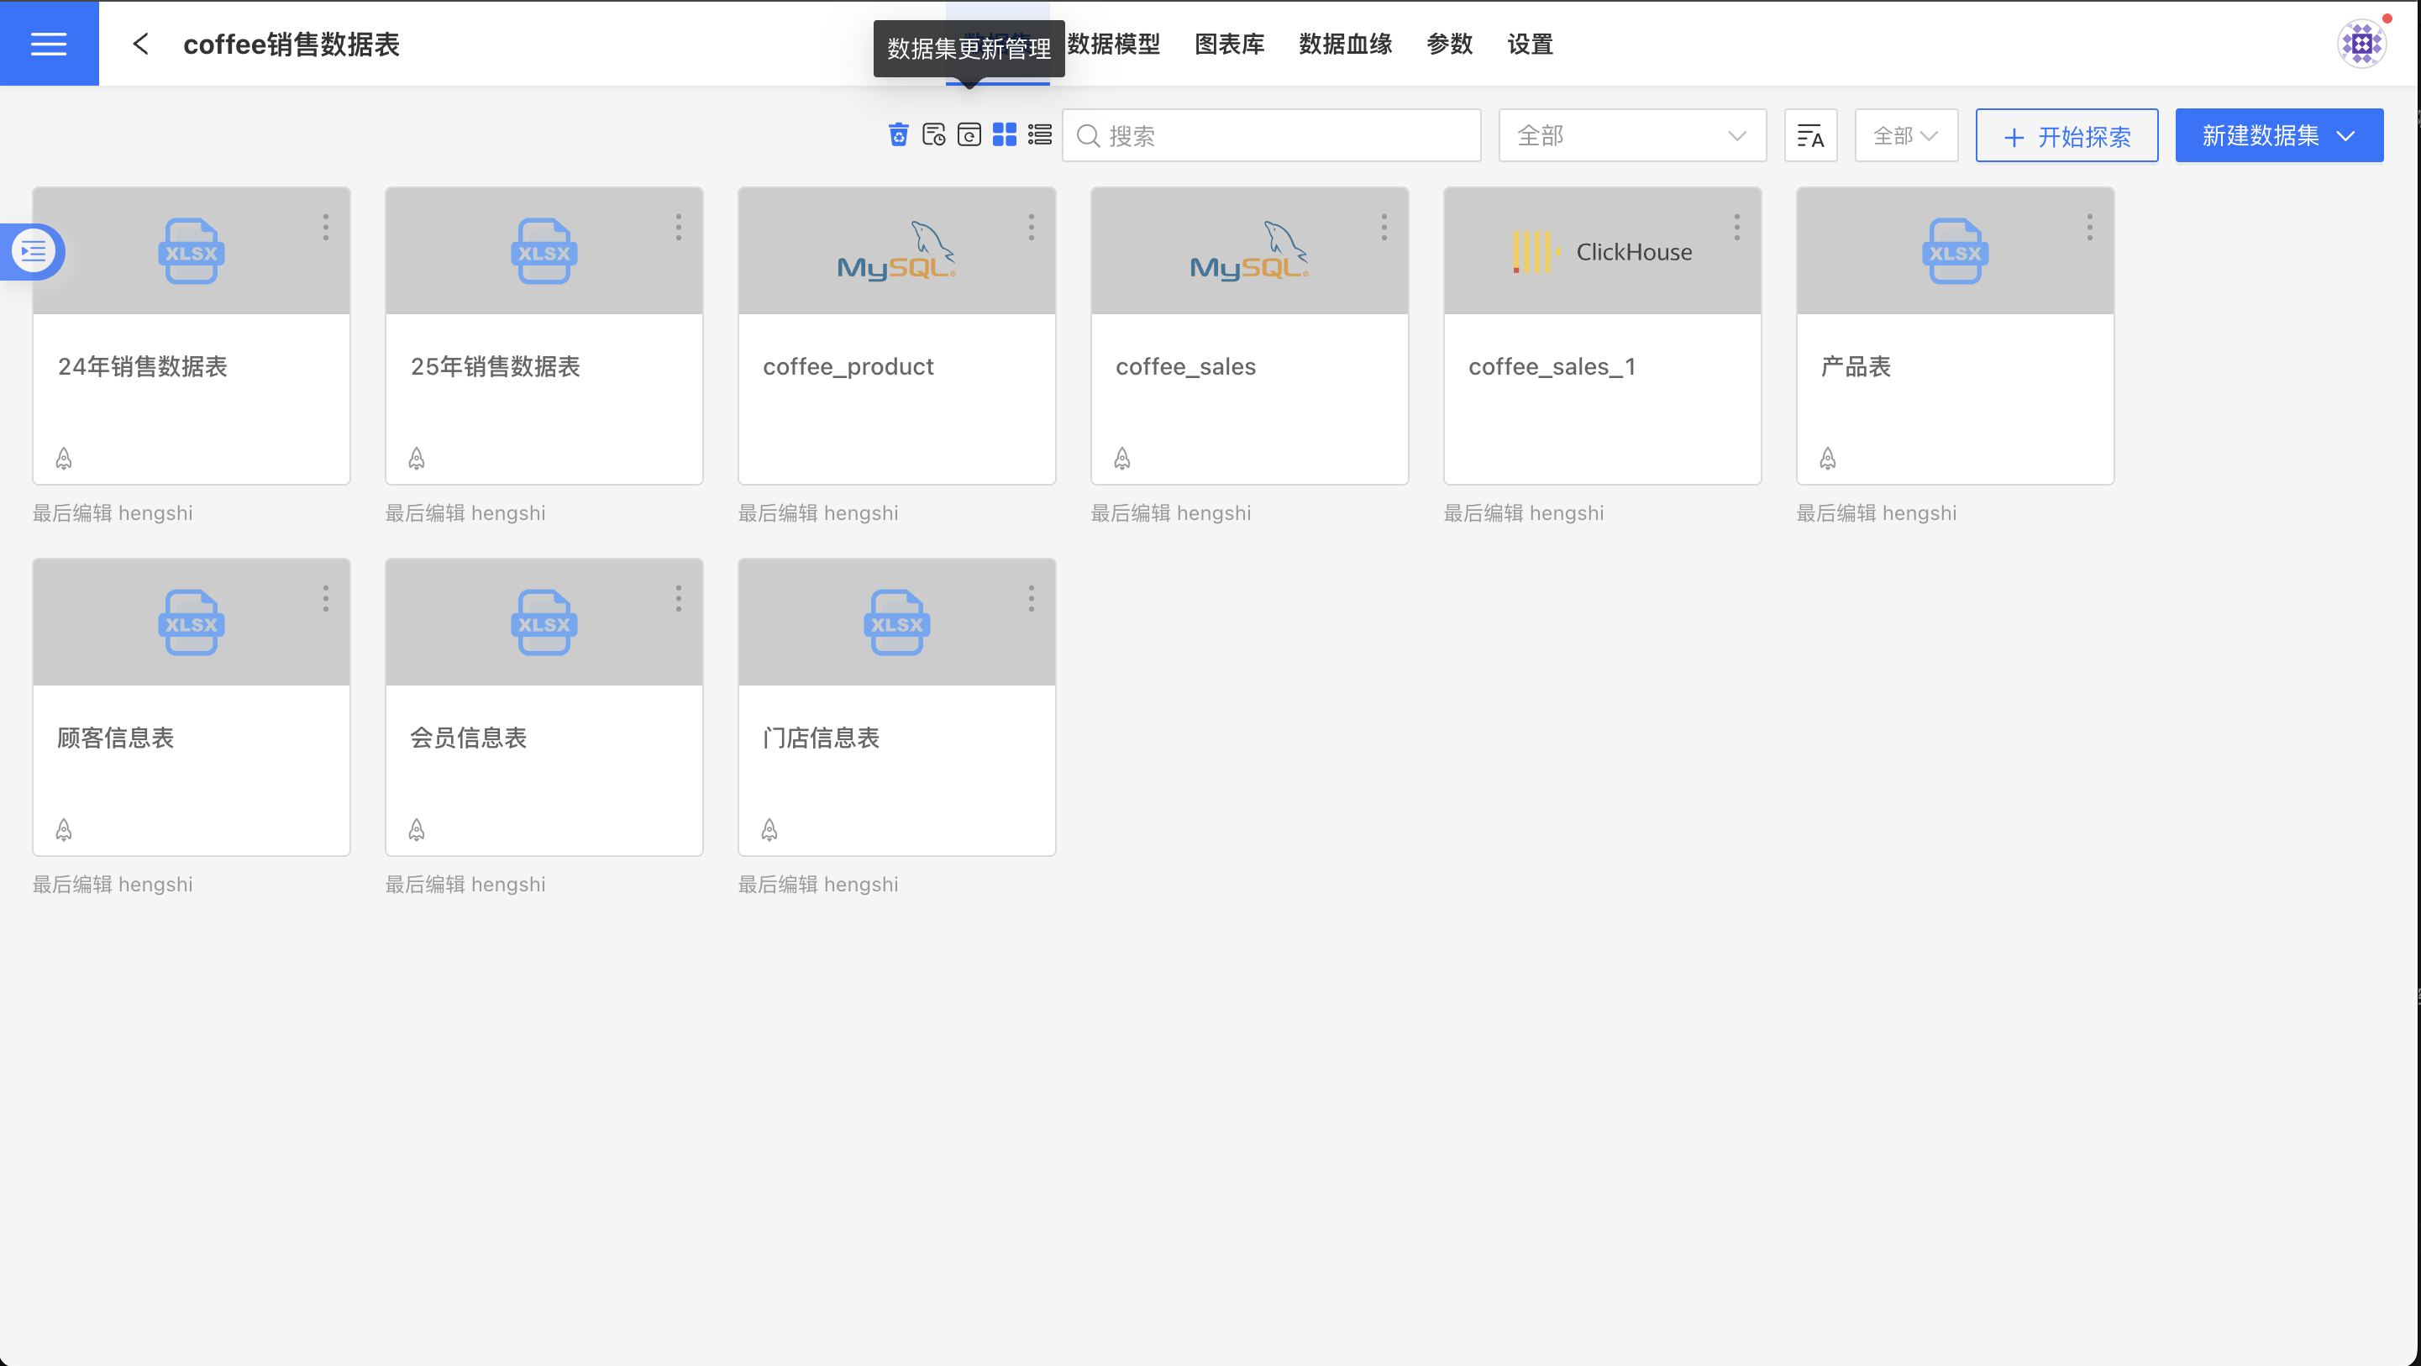Image resolution: width=2421 pixels, height=1366 pixels.
Task: Expand the wide 全部 filter dropdown
Action: tap(1631, 136)
